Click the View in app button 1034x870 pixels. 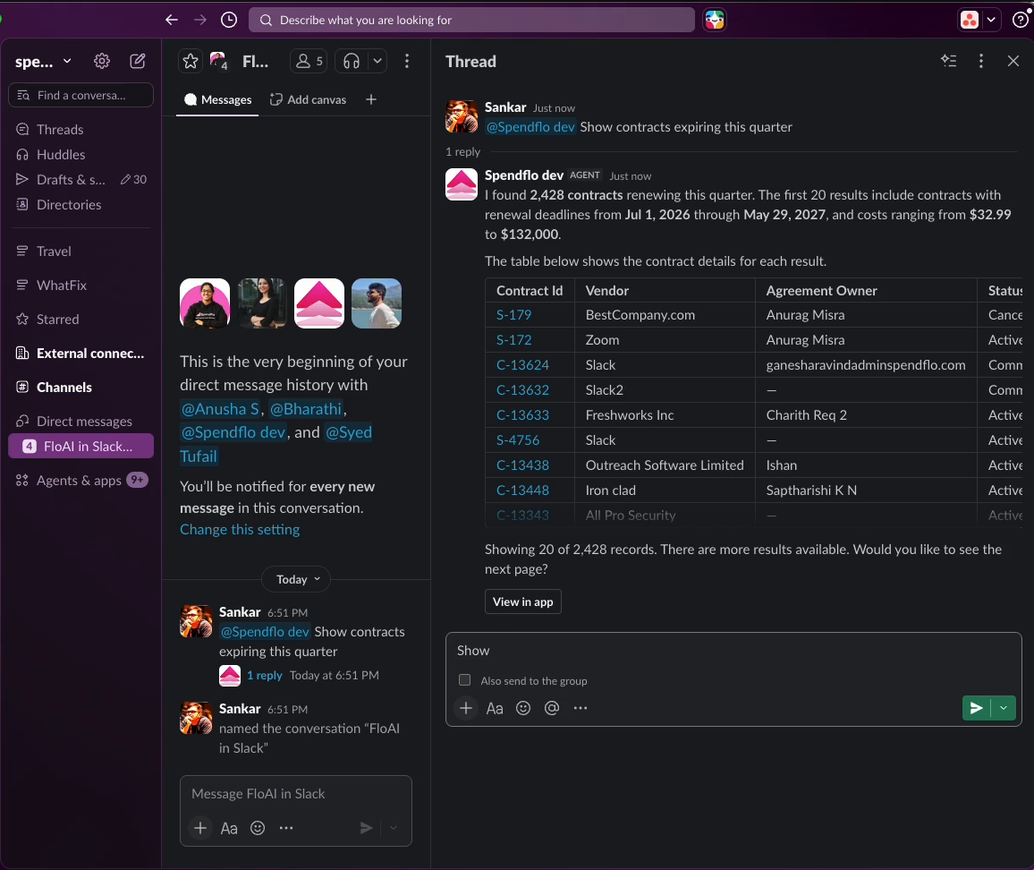[x=523, y=602]
